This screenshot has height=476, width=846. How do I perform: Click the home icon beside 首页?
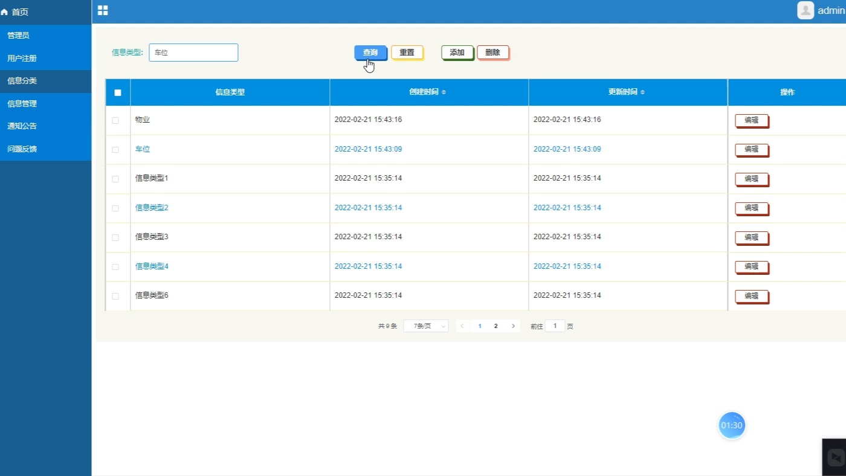pos(5,12)
